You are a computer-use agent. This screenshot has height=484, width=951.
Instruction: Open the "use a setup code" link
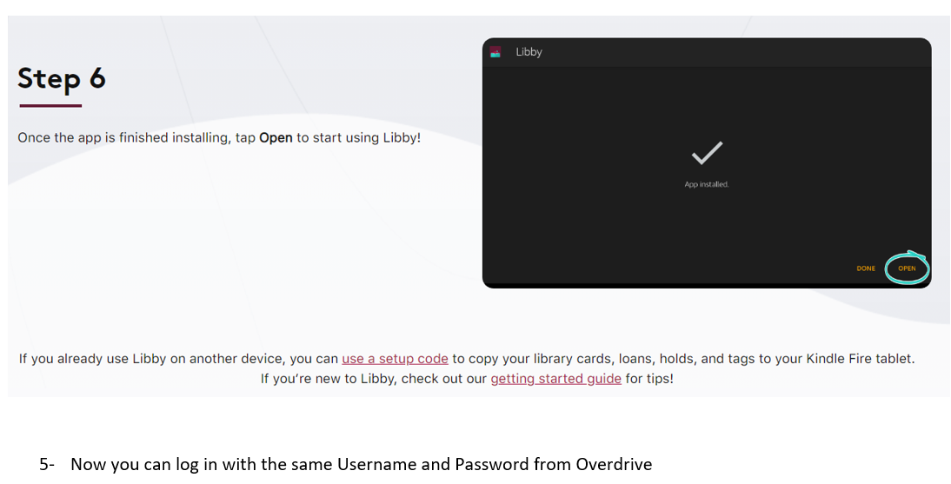(x=395, y=359)
